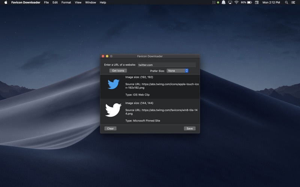Click the Type: iOS Web Clip text
Screen dimensions: 300x187
click(x=137, y=95)
